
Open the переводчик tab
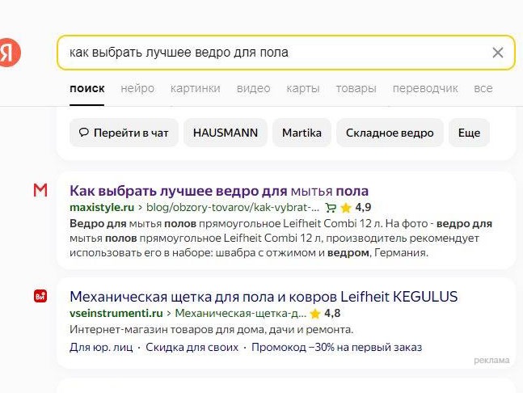click(x=425, y=89)
